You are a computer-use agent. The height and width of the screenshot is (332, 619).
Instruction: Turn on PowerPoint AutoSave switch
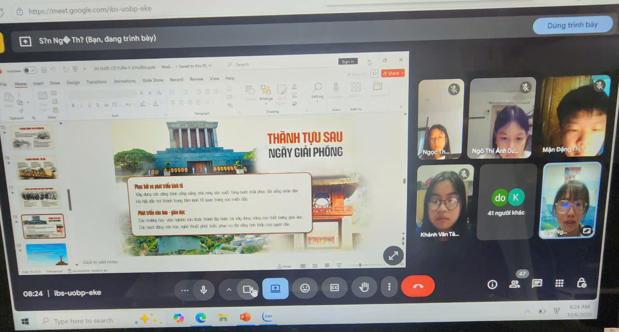coord(29,70)
